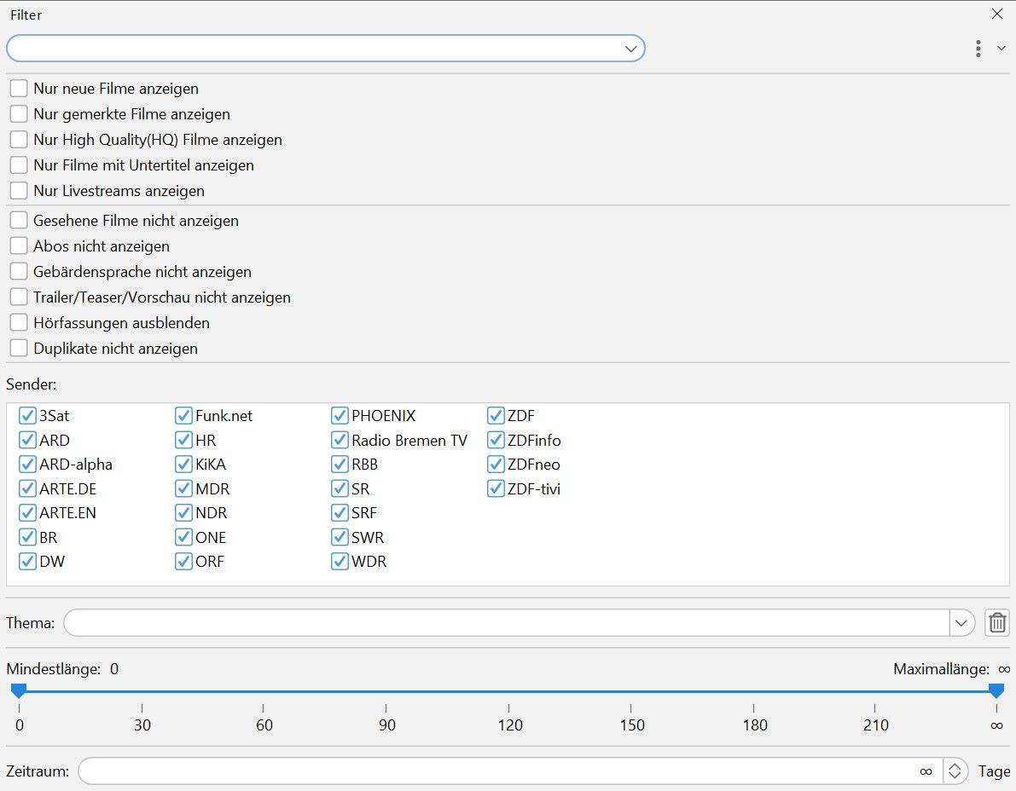Deselect the ZDF-tivi sender
Viewport: 1016px width, 791px height.
(496, 488)
